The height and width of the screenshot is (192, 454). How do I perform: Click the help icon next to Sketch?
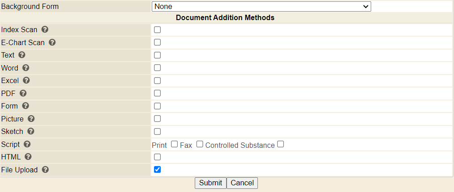pos(31,131)
